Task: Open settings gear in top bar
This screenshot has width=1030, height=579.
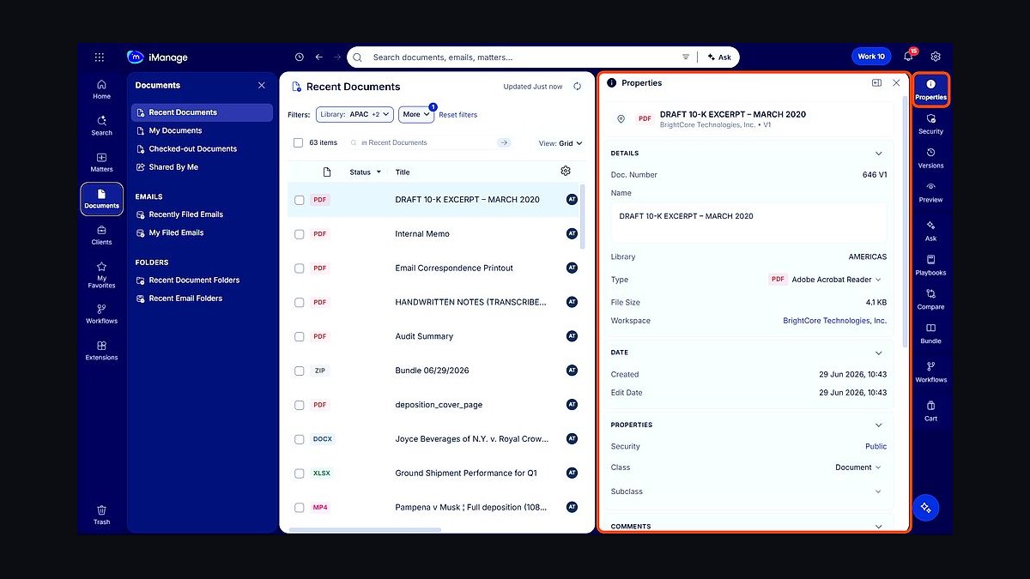Action: (x=936, y=57)
